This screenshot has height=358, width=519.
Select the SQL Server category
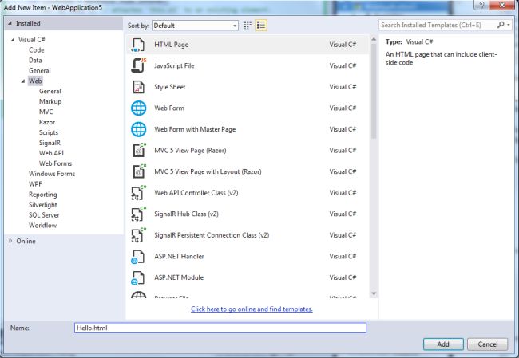tap(44, 214)
